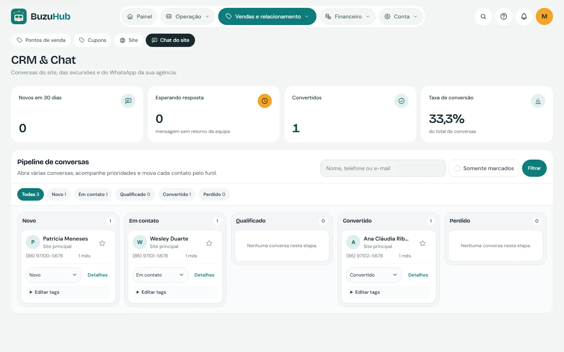Star Patrícia Meneses conversation
Image resolution: width=564 pixels, height=352 pixels.
pyautogui.click(x=102, y=243)
